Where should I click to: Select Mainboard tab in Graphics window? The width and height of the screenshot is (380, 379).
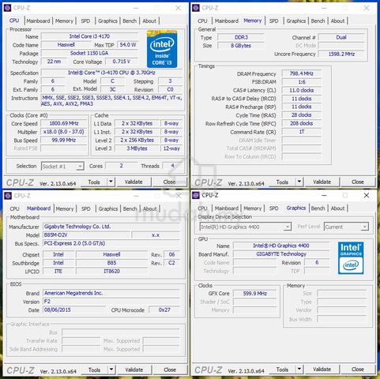227,208
